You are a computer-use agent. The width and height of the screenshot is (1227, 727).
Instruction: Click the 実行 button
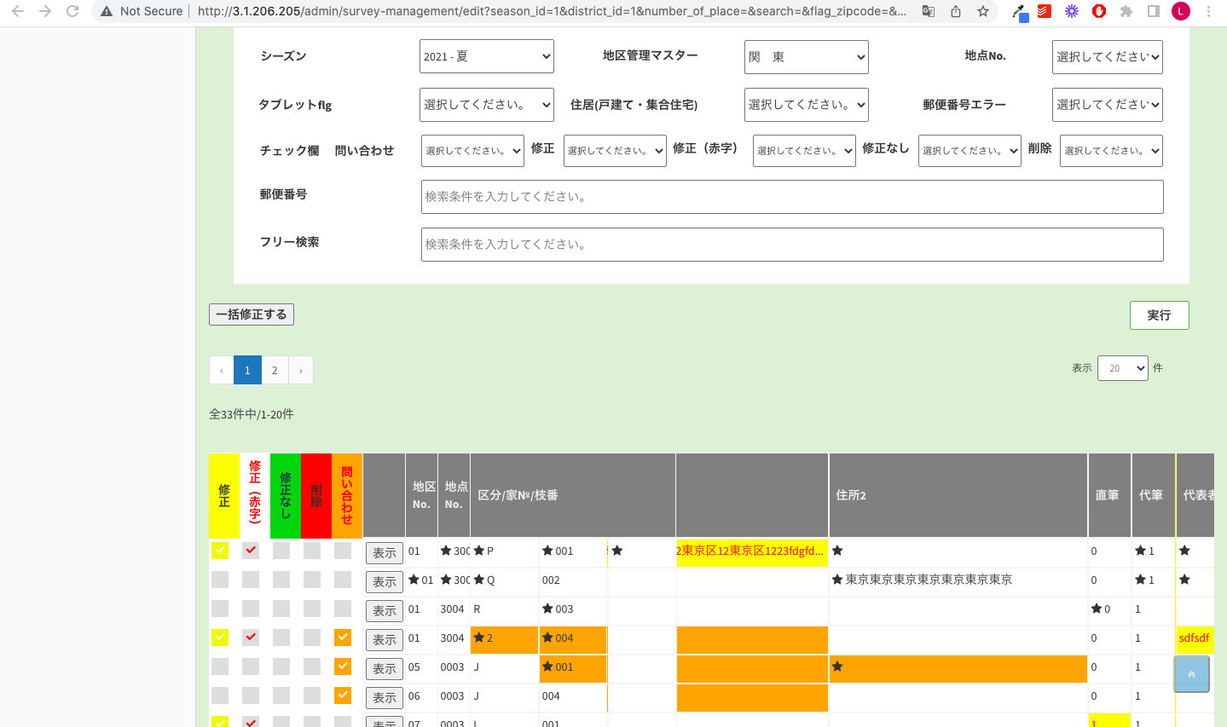[1160, 315]
